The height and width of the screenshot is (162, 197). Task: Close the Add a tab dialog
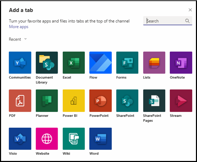(x=190, y=10)
